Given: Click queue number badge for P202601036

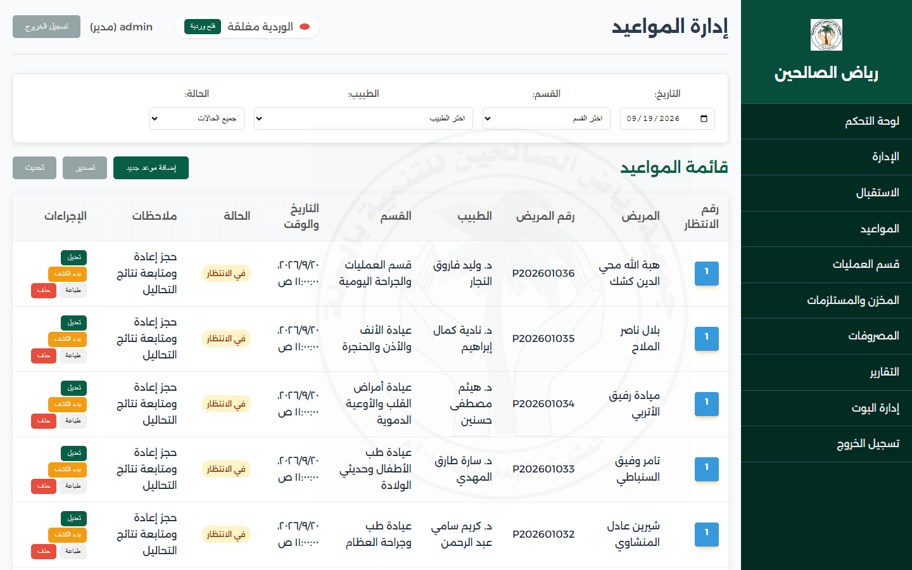Looking at the screenshot, I should 707,273.
